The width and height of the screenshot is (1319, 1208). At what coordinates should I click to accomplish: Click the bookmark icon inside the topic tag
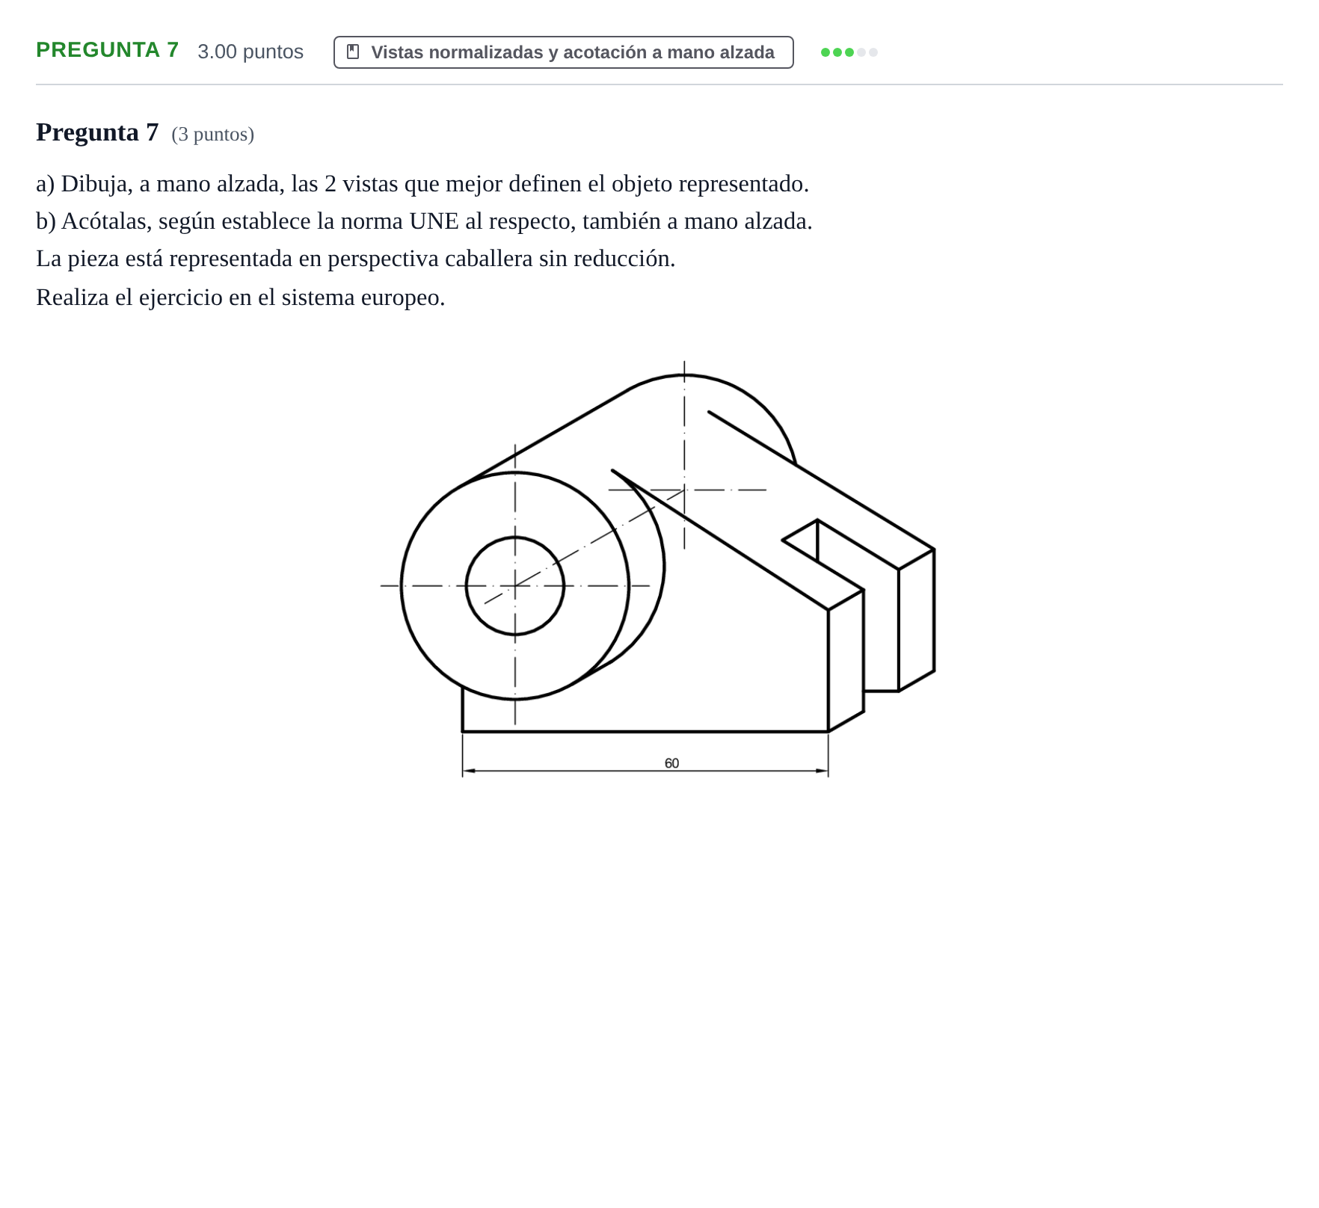pyautogui.click(x=353, y=52)
